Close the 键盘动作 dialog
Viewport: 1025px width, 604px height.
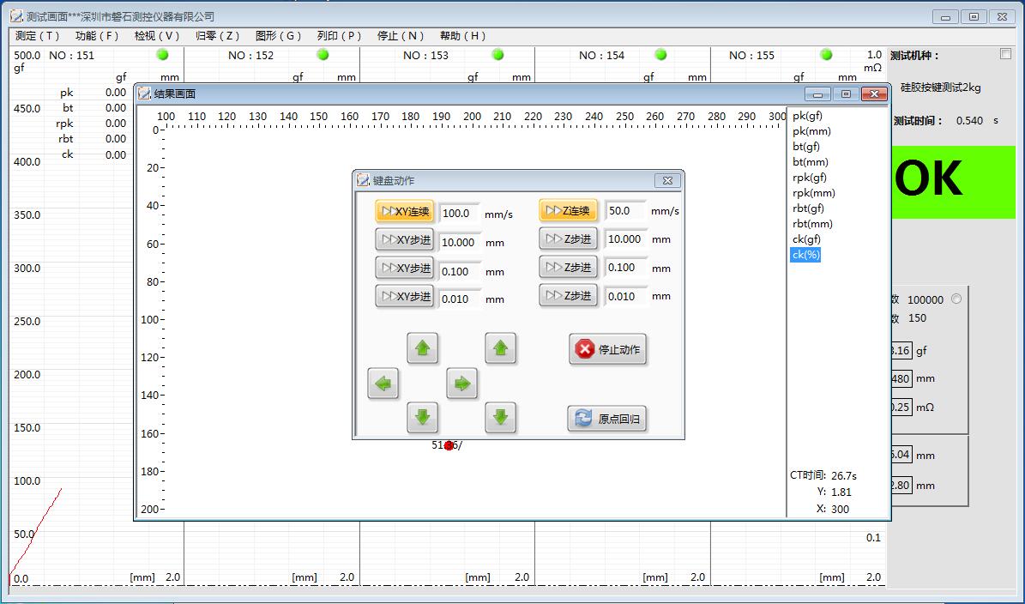667,180
